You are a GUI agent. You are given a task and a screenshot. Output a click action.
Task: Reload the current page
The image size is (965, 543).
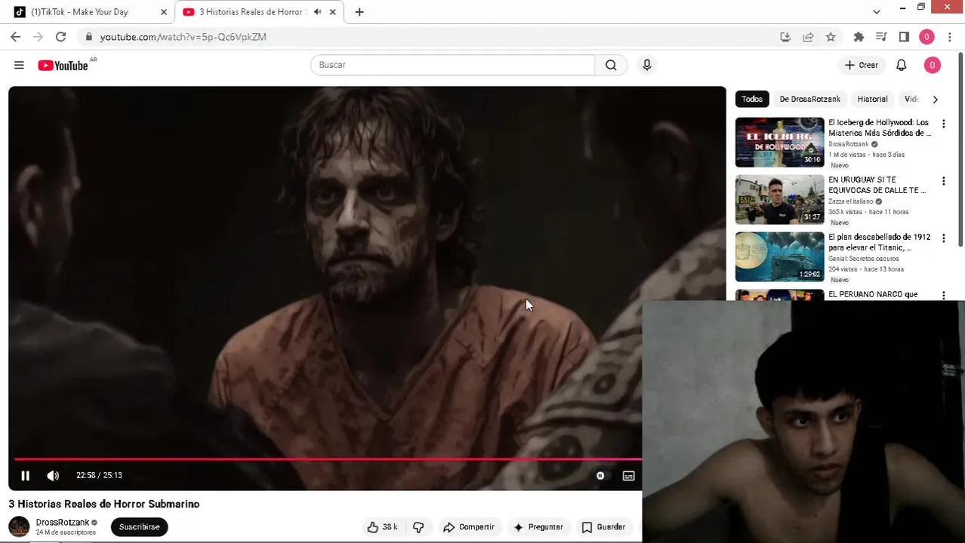click(60, 36)
